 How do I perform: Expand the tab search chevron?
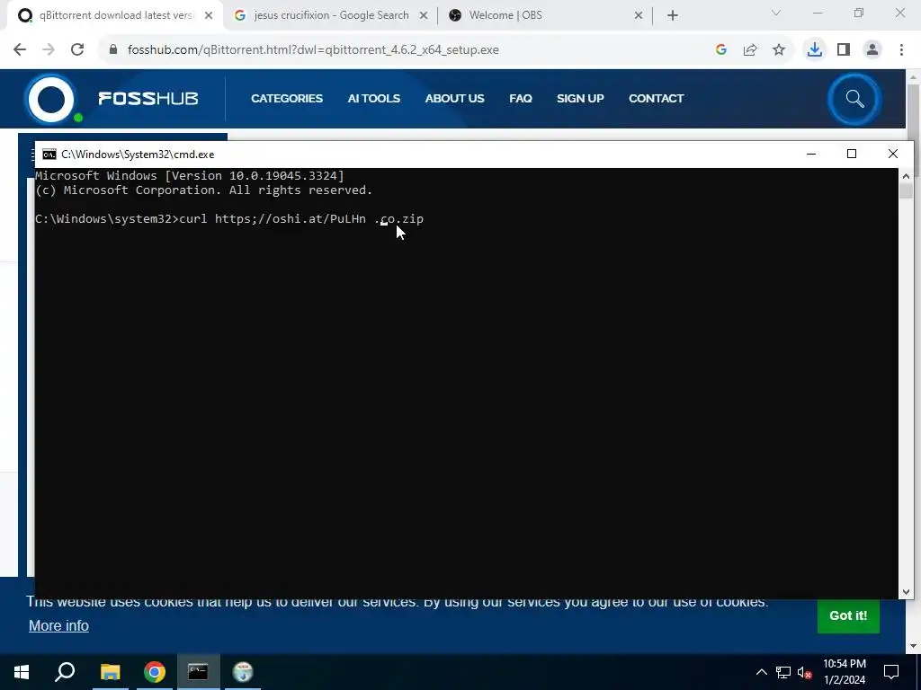(x=776, y=13)
